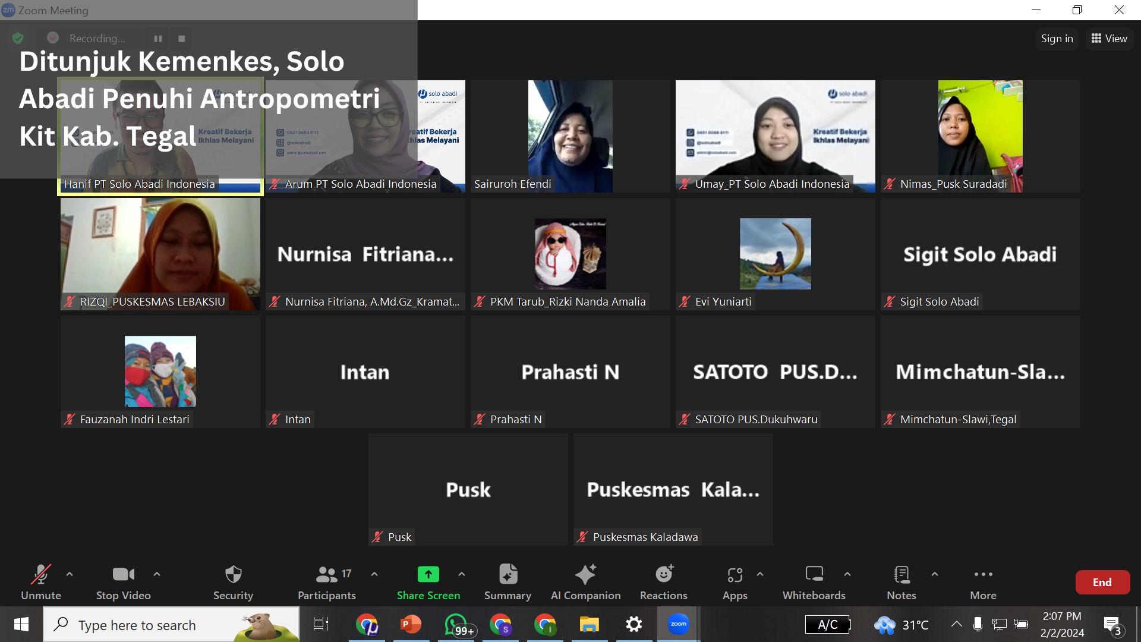
Task: Open the Whiteboards icon
Action: click(x=814, y=574)
